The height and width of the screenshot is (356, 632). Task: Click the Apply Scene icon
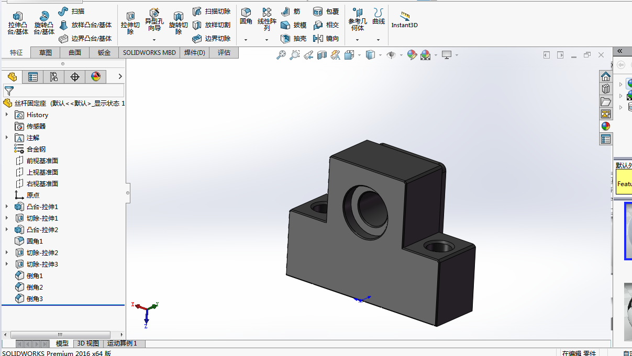[x=425, y=54]
